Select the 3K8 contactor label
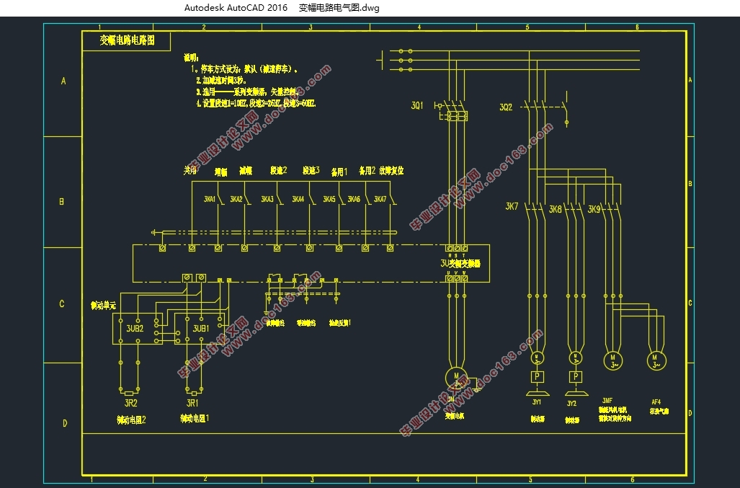 coord(555,208)
